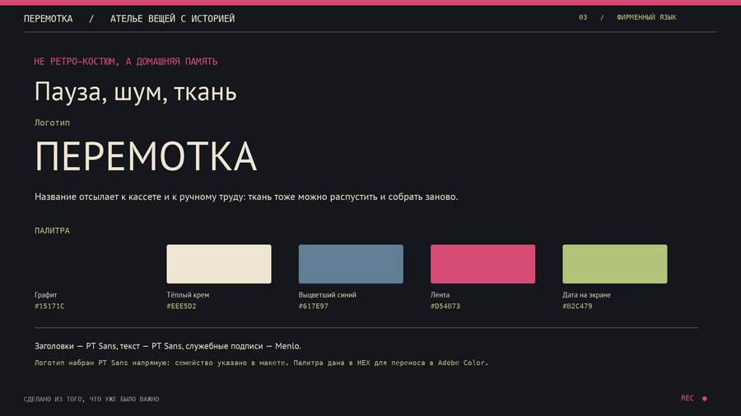Click the large ПЕРЕМОТКА logotype
741x416 pixels.
point(146,156)
